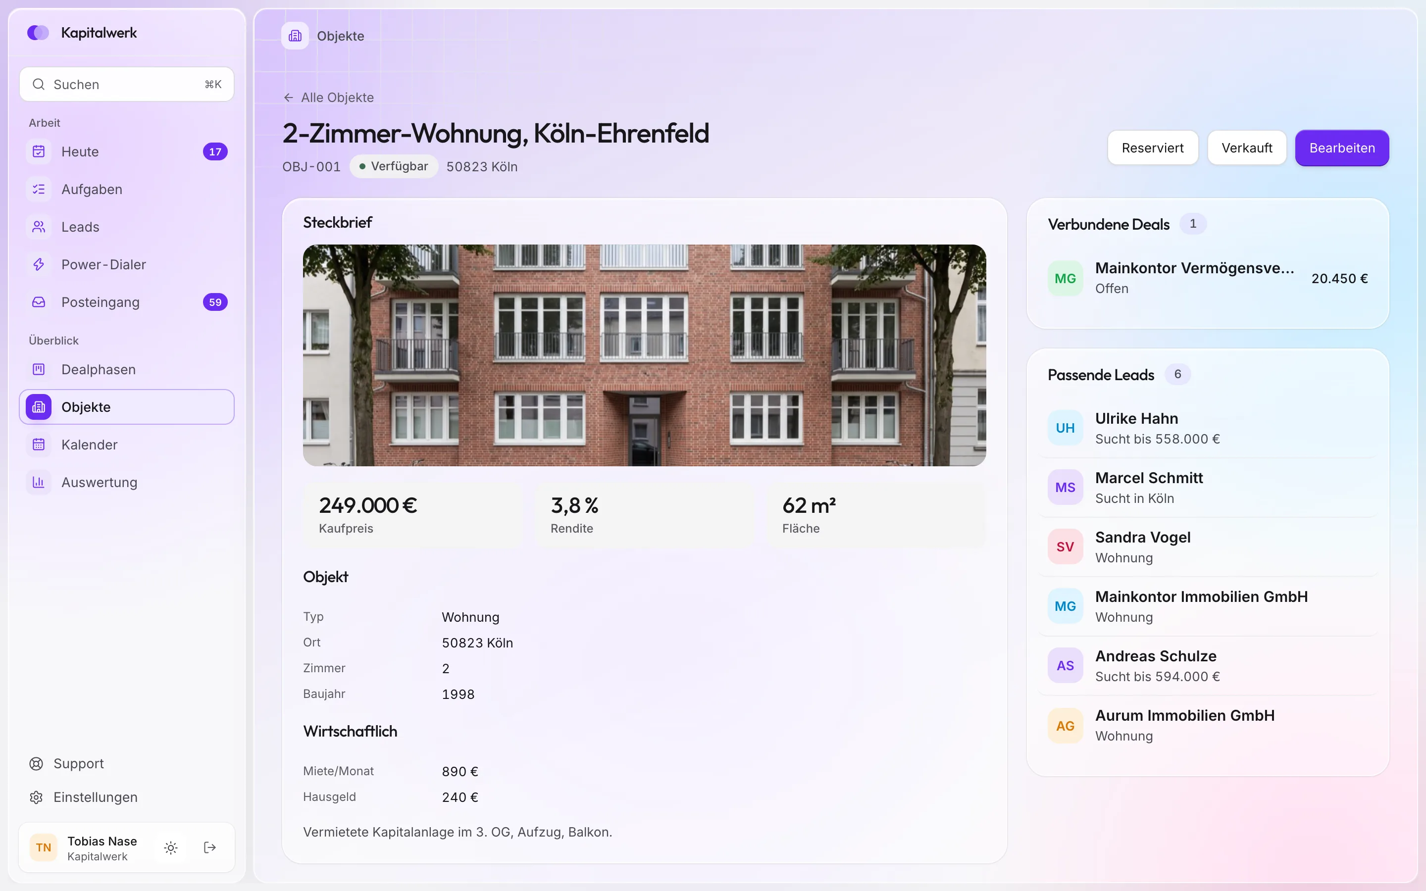This screenshot has height=891, width=1426.
Task: Click the MG avatar for Mainkontor Immobilien GmbH
Action: pos(1066,606)
